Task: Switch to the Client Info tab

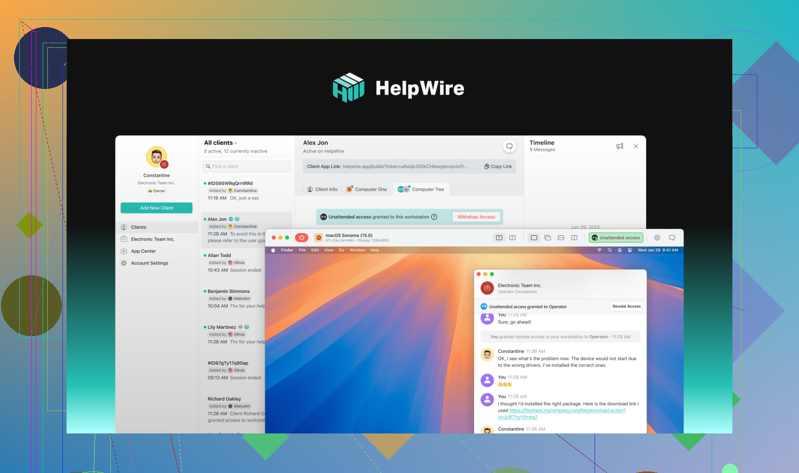Action: (322, 189)
